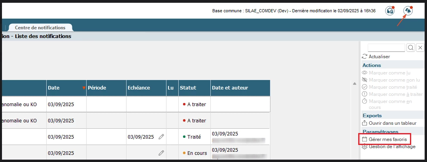The height and width of the screenshot is (162, 427).
Task: Click the eye icon for Marquer comme lu
Action: click(365, 73)
